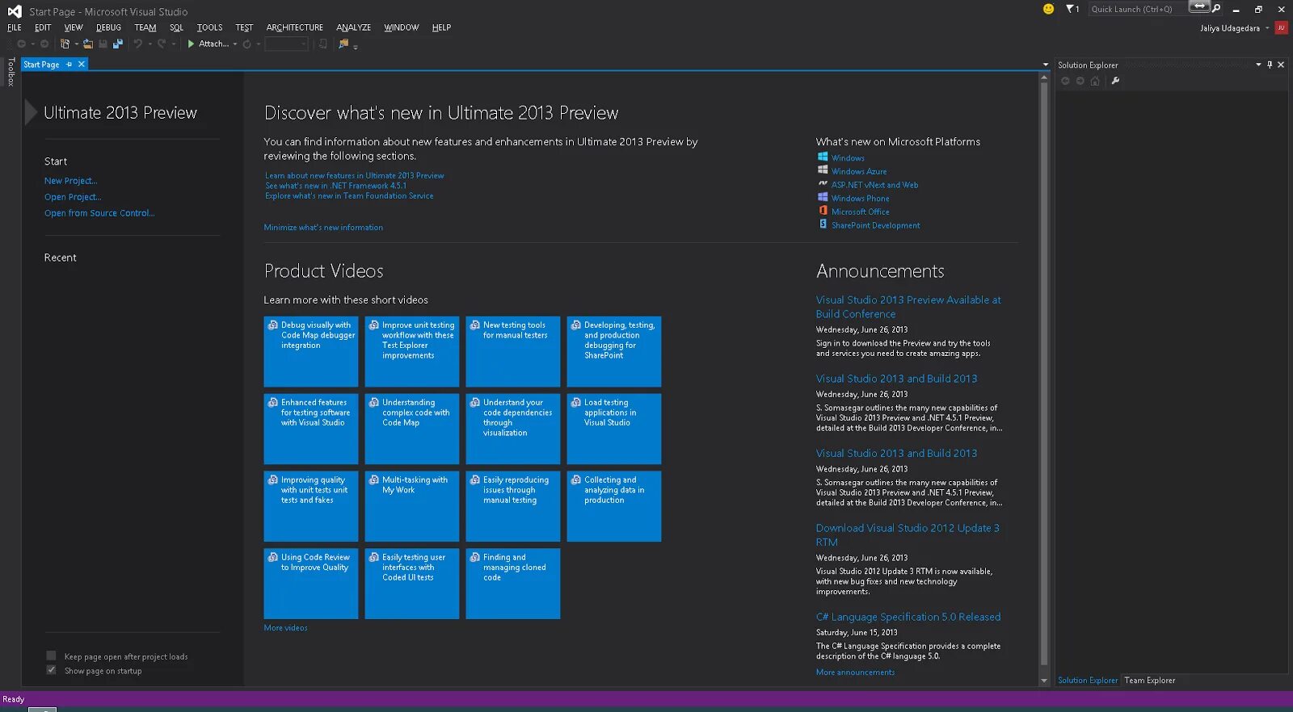
Task: Open the Toolbox side panel
Action: coord(11,72)
